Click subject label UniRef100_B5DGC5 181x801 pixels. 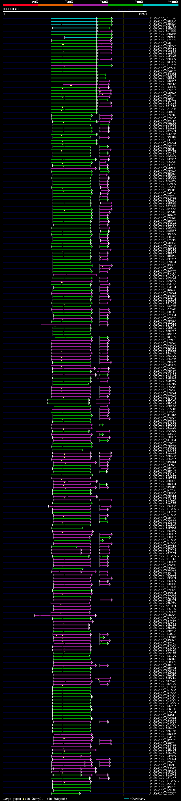[x=162, y=362]
